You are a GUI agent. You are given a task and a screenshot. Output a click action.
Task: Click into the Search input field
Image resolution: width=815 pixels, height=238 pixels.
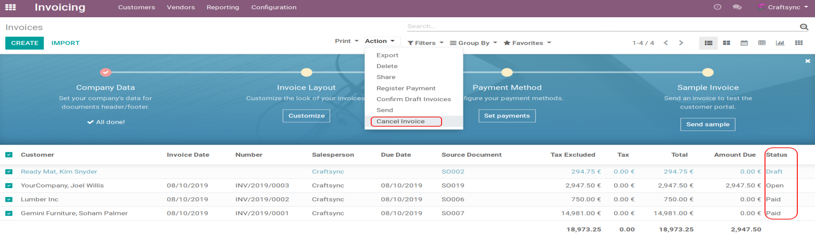click(x=601, y=26)
